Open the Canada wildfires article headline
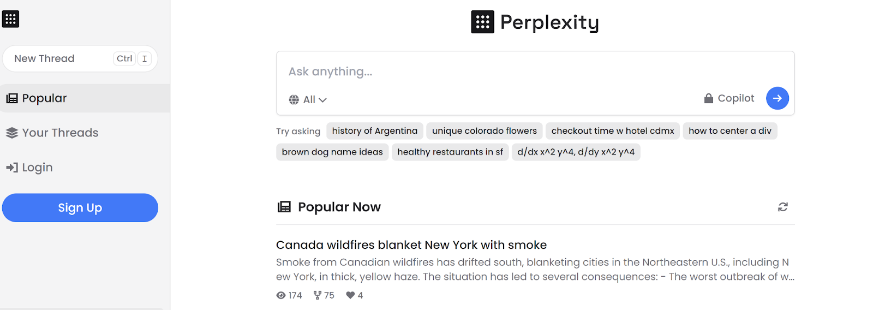Image resolution: width=873 pixels, height=310 pixels. (411, 245)
